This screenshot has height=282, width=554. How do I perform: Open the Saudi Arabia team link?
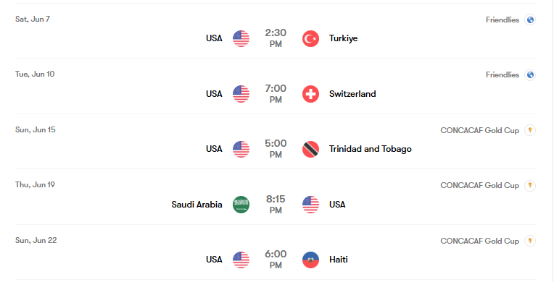197,205
